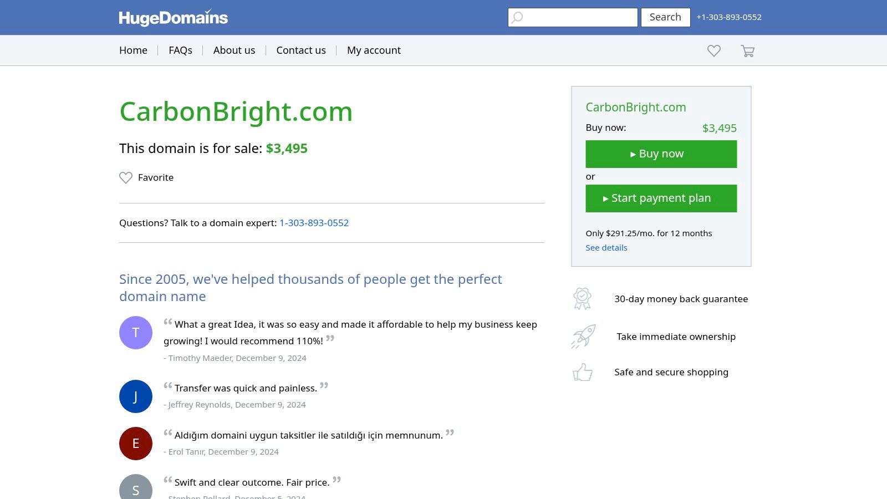Click 'Swift and clear outcome. Fair price.' review

point(252,482)
